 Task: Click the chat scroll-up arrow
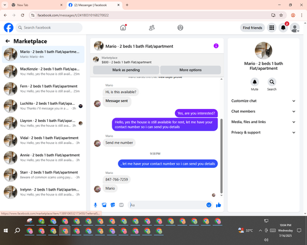[x=221, y=79]
